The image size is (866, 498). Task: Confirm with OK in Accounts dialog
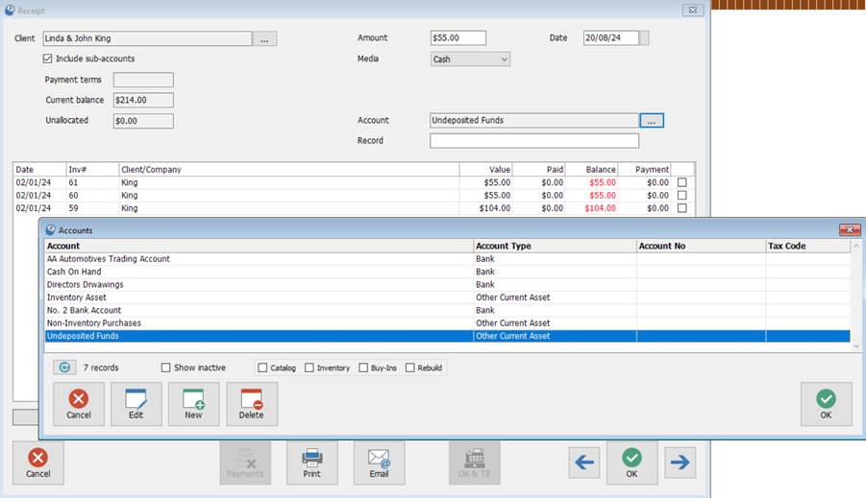point(826,404)
